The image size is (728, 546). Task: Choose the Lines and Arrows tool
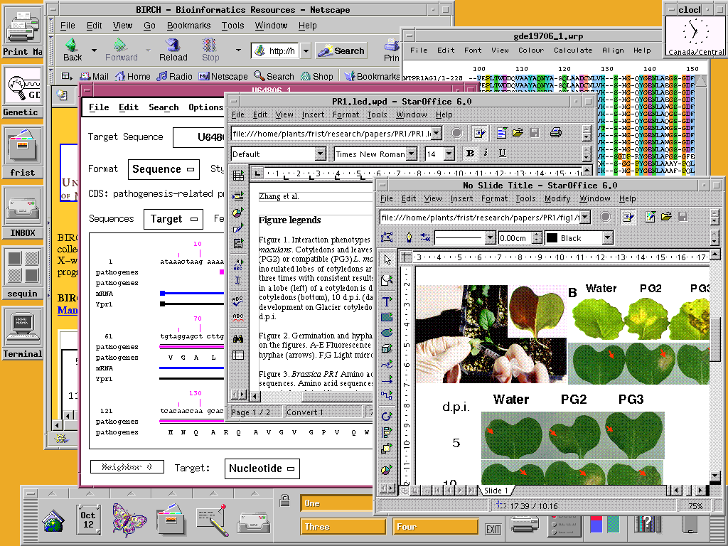point(387,380)
